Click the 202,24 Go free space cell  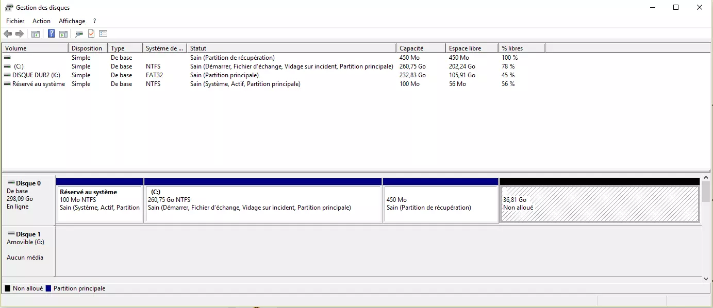pyautogui.click(x=462, y=66)
